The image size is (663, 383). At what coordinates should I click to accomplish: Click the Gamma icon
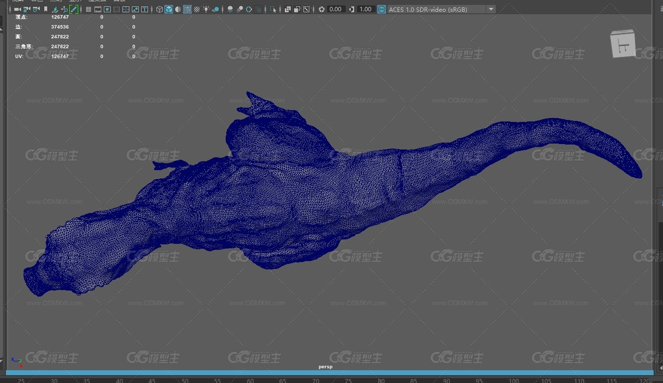coord(352,9)
